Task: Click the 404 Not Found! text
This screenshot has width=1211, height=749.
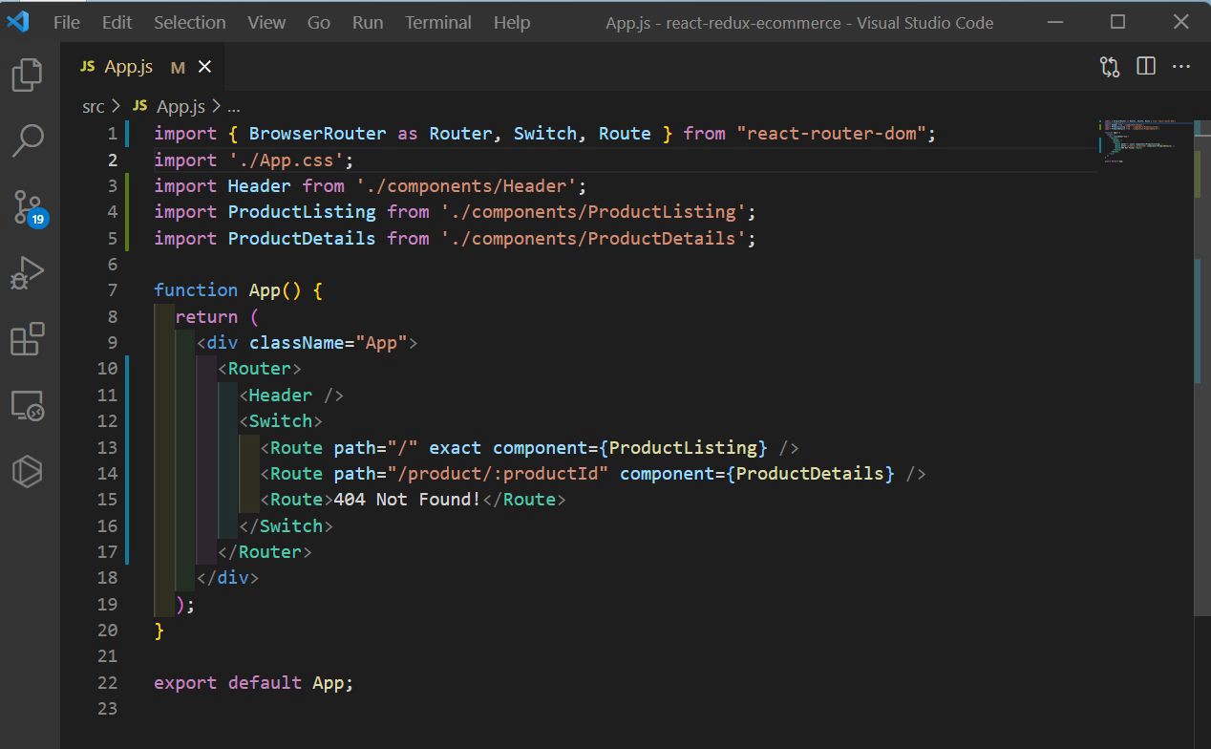Action: click(x=408, y=500)
